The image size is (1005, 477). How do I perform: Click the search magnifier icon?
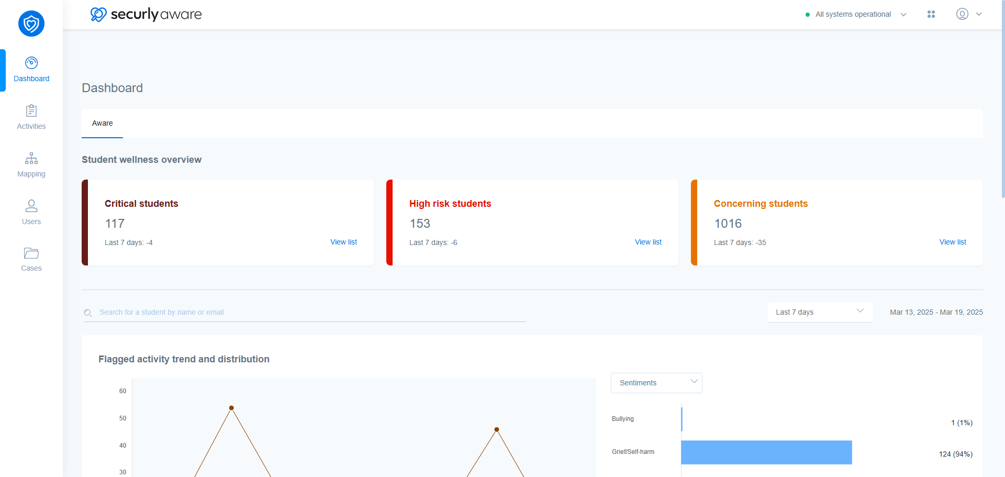(x=88, y=313)
